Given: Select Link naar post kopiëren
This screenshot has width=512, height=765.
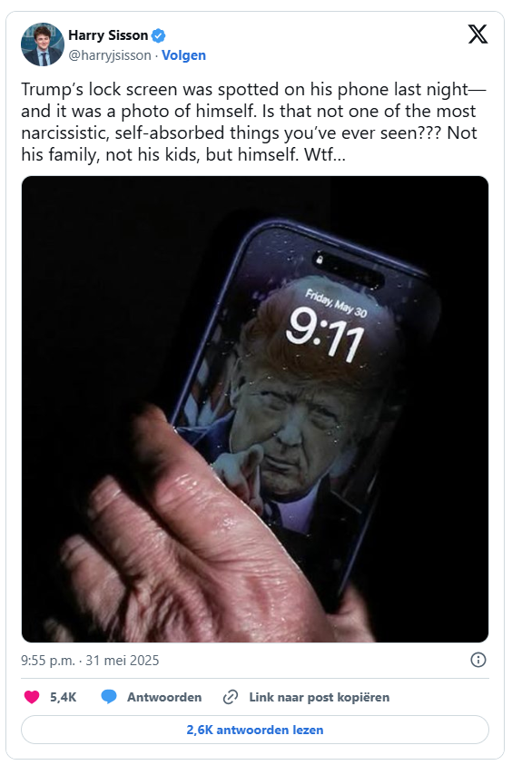Looking at the screenshot, I should coord(320,697).
